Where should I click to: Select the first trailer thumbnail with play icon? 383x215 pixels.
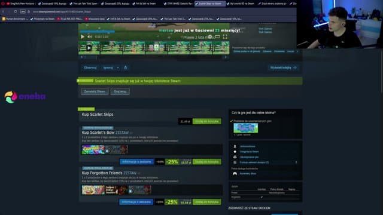(x=89, y=48)
